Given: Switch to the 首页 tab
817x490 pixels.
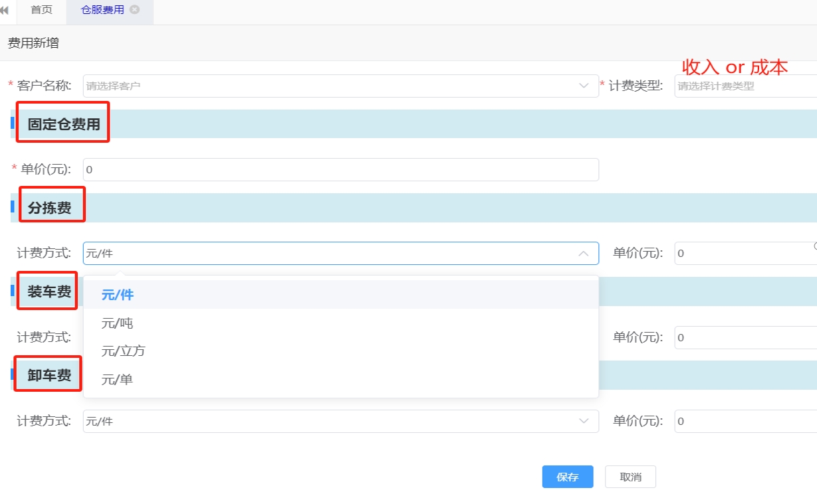Looking at the screenshot, I should click(x=41, y=11).
